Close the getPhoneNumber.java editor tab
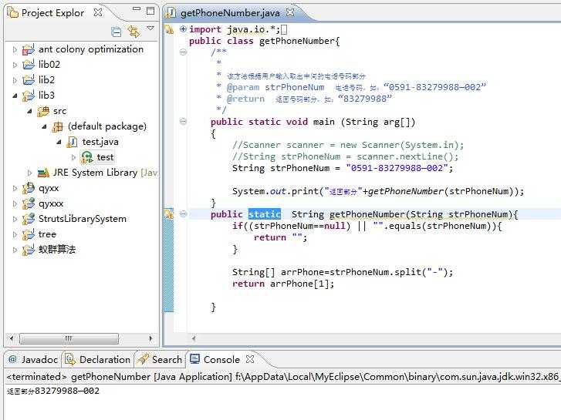The width and height of the screenshot is (561, 420). 290,12
